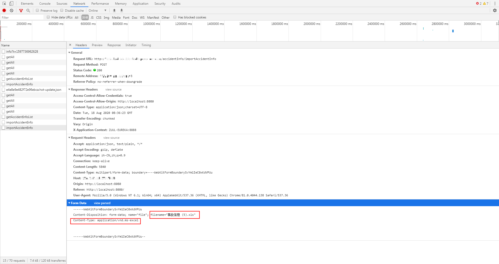Filter requests by Media type
The image size is (499, 264).
[116, 17]
